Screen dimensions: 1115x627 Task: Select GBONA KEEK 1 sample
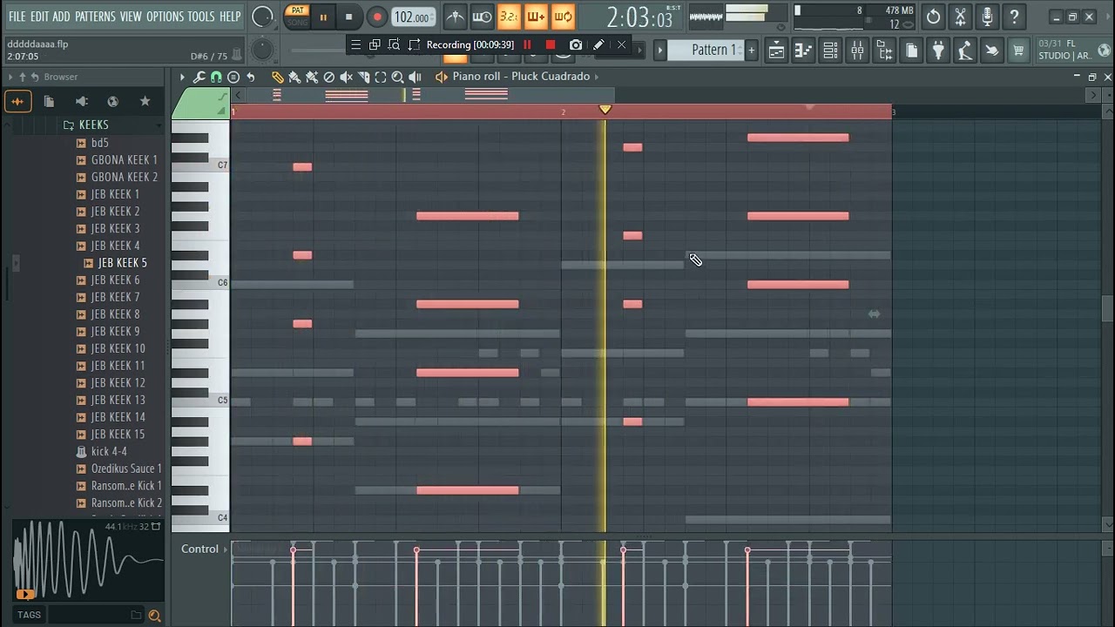click(x=124, y=160)
